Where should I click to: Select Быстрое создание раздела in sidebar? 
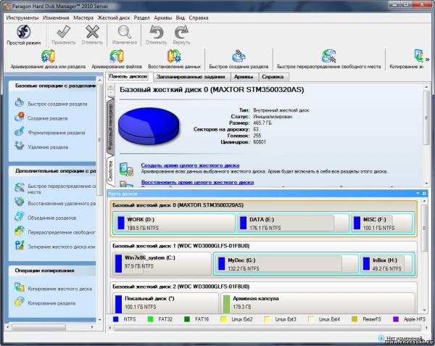tap(51, 103)
